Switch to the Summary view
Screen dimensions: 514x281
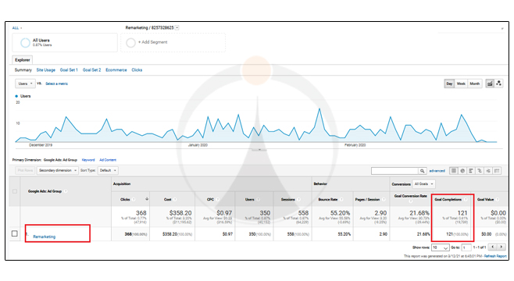tap(23, 70)
